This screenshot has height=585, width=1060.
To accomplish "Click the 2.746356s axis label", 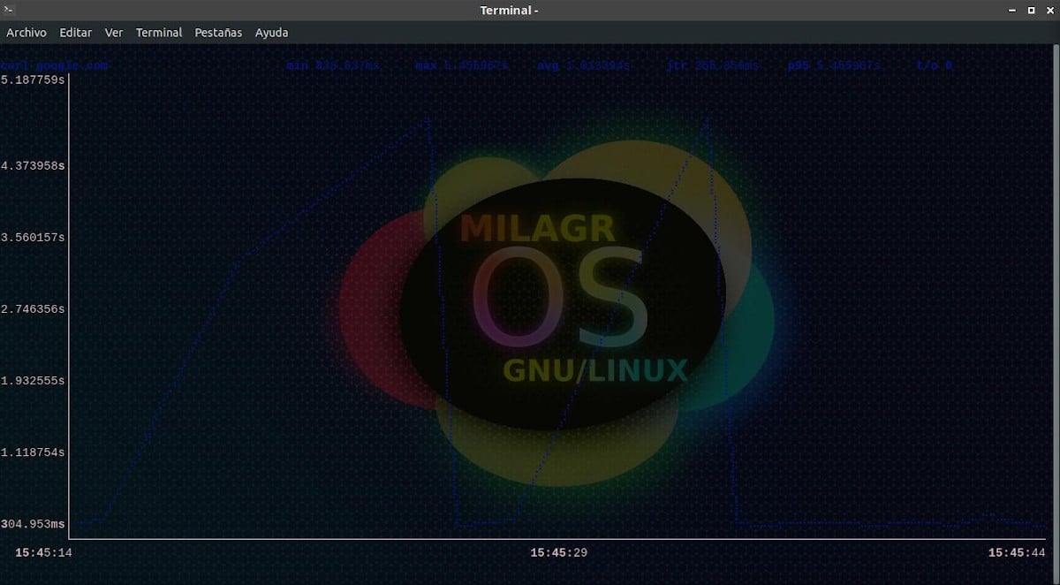I will 34,308.
